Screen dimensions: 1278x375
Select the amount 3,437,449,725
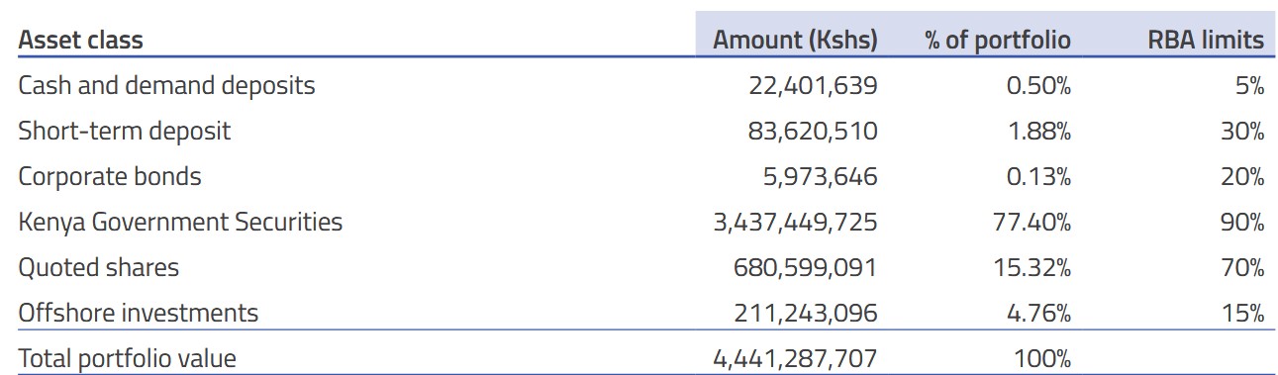click(795, 223)
